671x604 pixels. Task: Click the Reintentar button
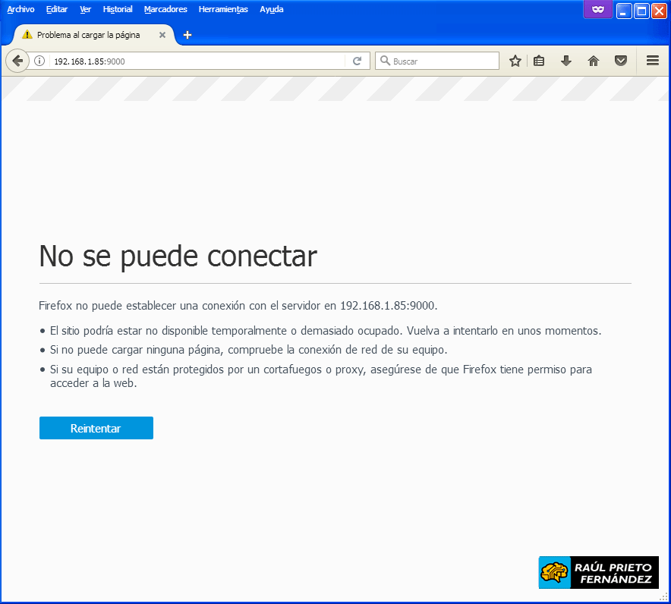(x=96, y=428)
